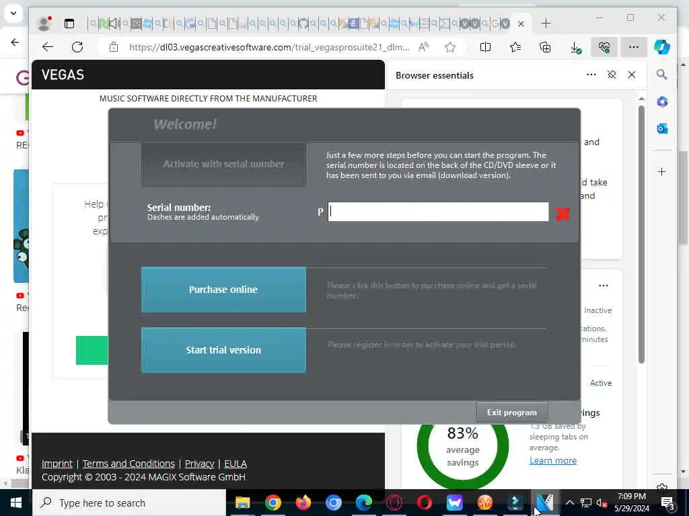This screenshot has height=516, width=689.
Task: Open a new tab with plus button
Action: click(546, 24)
